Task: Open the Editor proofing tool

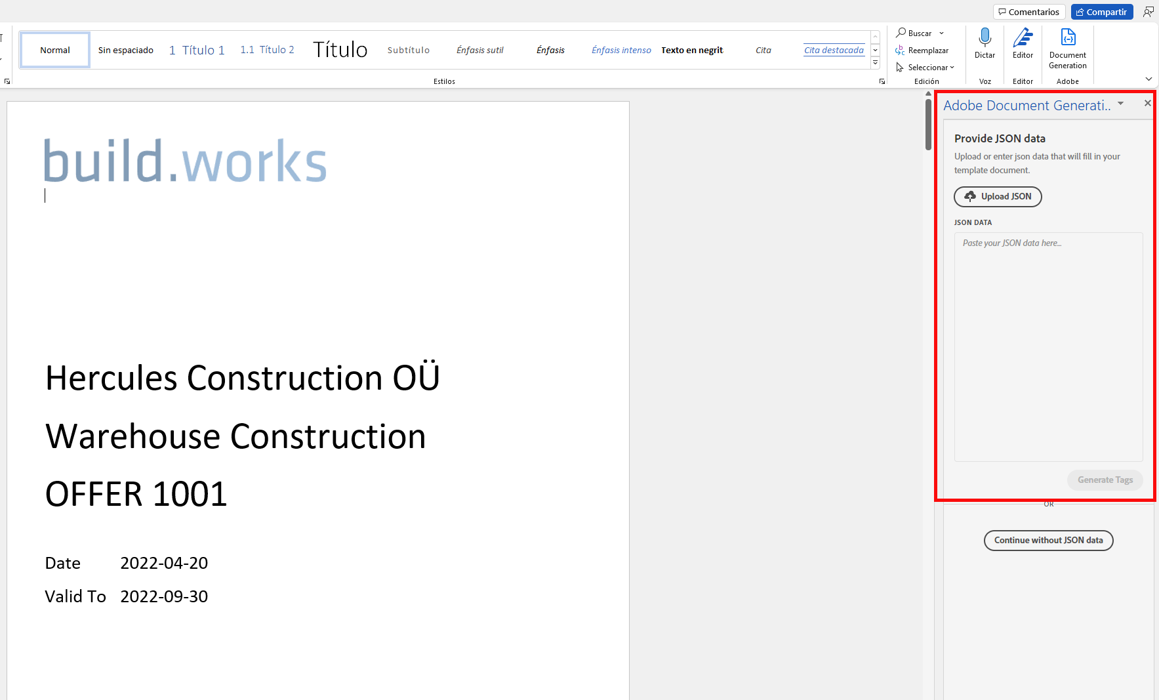Action: [1023, 44]
